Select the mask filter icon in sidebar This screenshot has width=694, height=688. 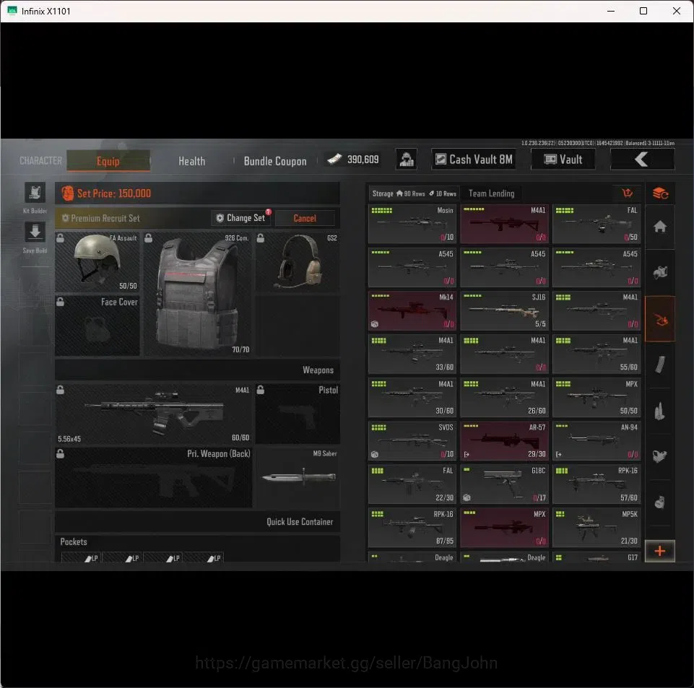click(660, 456)
